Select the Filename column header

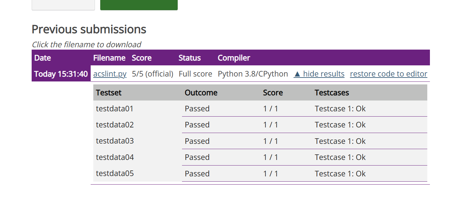pos(109,58)
